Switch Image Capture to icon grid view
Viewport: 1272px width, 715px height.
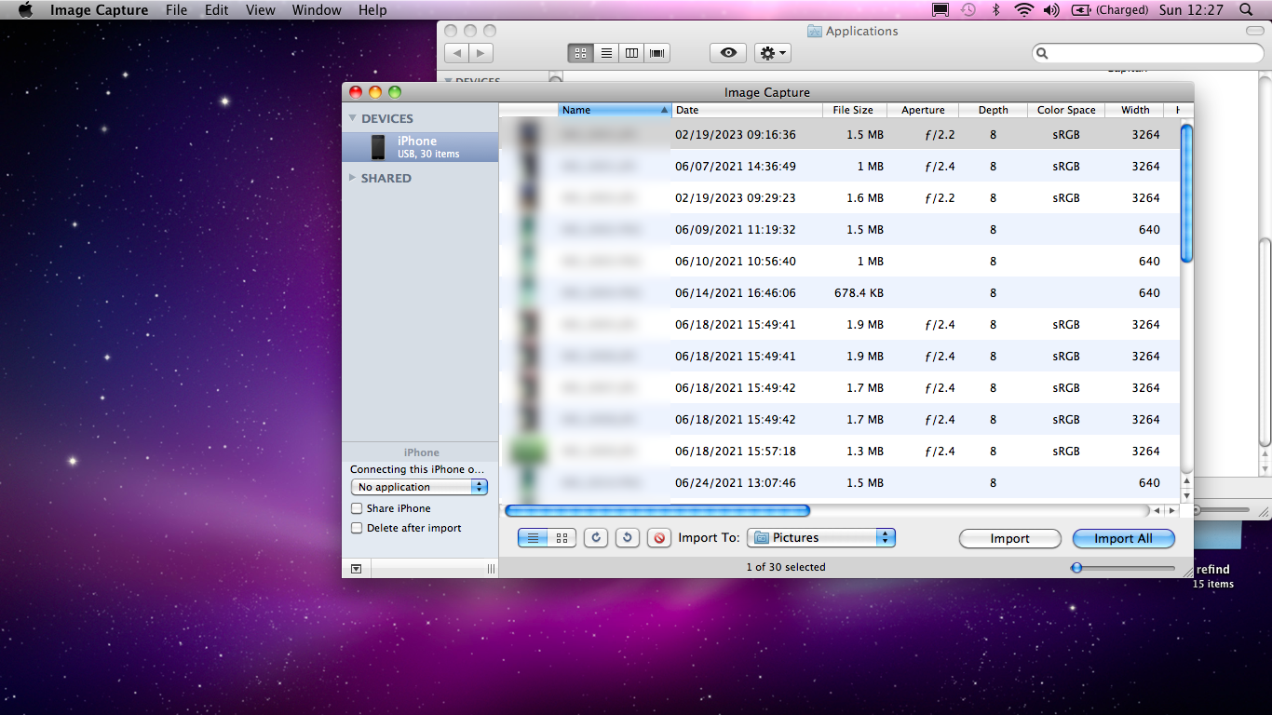pos(562,538)
